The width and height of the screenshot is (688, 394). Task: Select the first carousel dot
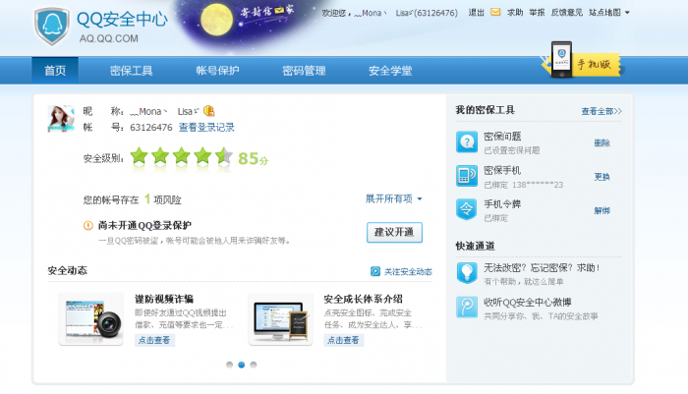click(229, 365)
